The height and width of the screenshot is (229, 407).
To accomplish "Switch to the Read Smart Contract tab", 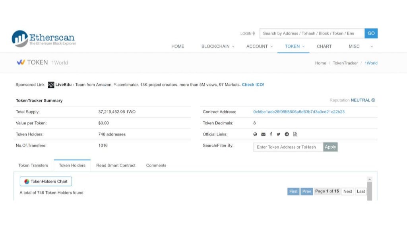I will [116, 165].
